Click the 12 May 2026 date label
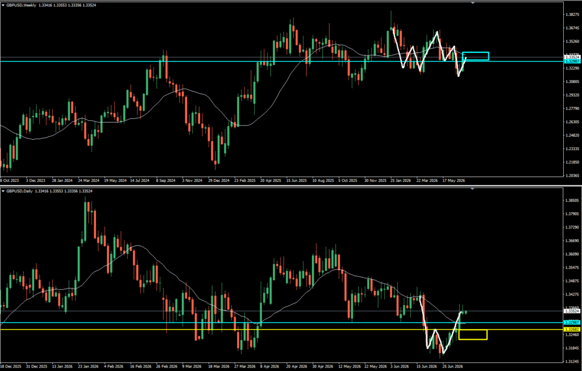This screenshot has width=582, height=371. [350, 366]
